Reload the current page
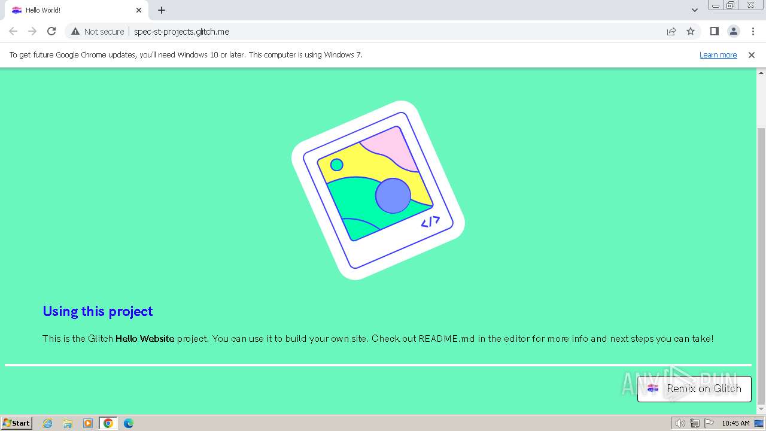This screenshot has height=431, width=766. point(51,31)
